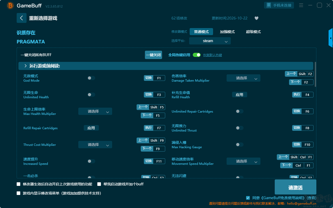Enable the 满侵入槽 Max Hacking Gauge switch
The height and width of the screenshot is (208, 333).
click(239, 145)
